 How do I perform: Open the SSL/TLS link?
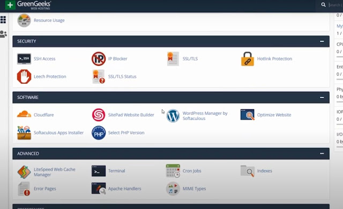[190, 59]
